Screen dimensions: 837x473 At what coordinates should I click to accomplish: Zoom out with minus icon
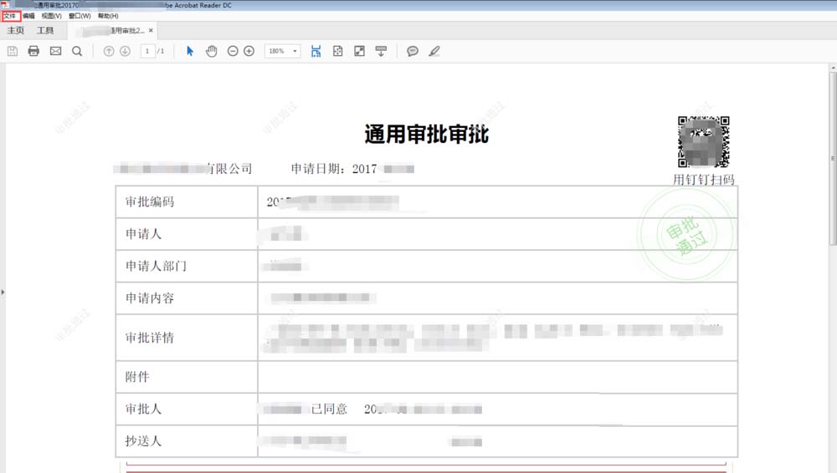click(x=233, y=51)
